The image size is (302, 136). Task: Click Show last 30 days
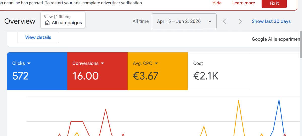(271, 21)
